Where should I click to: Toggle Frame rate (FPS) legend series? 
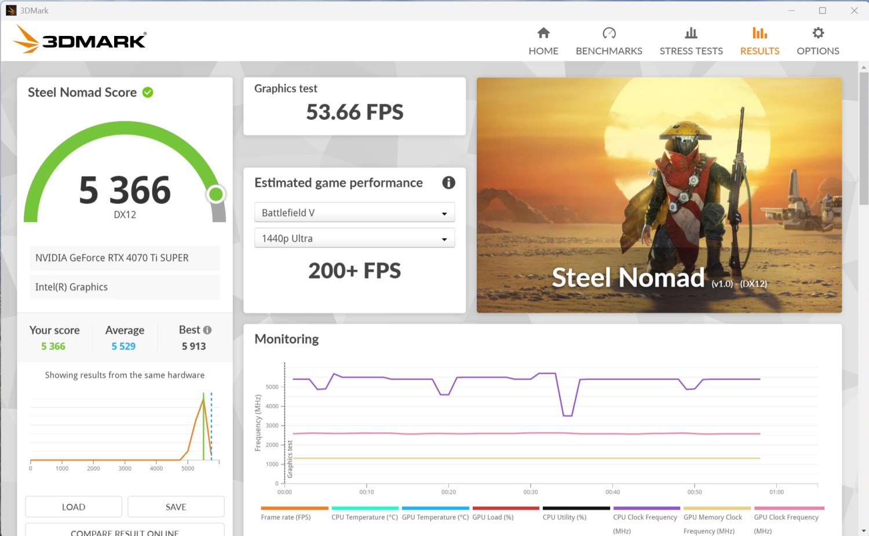click(286, 517)
